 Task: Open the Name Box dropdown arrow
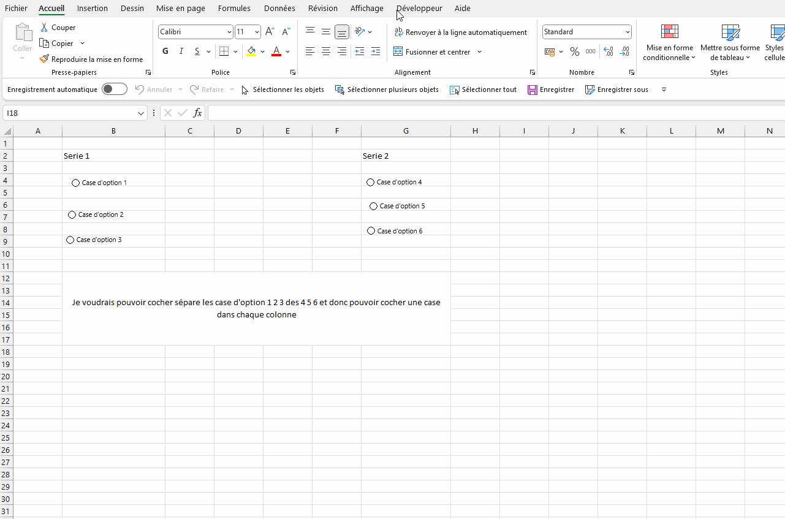pos(141,113)
